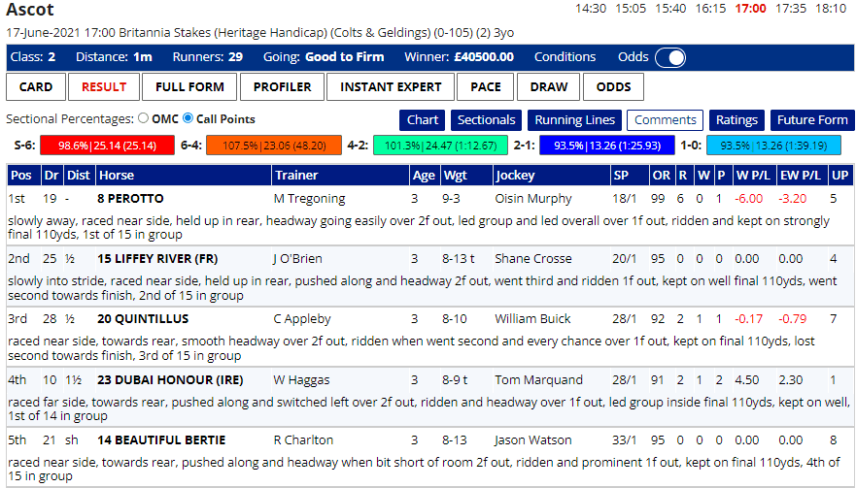Viewport: 856px width, 488px height.
Task: Open the PACE tab
Action: point(485,87)
